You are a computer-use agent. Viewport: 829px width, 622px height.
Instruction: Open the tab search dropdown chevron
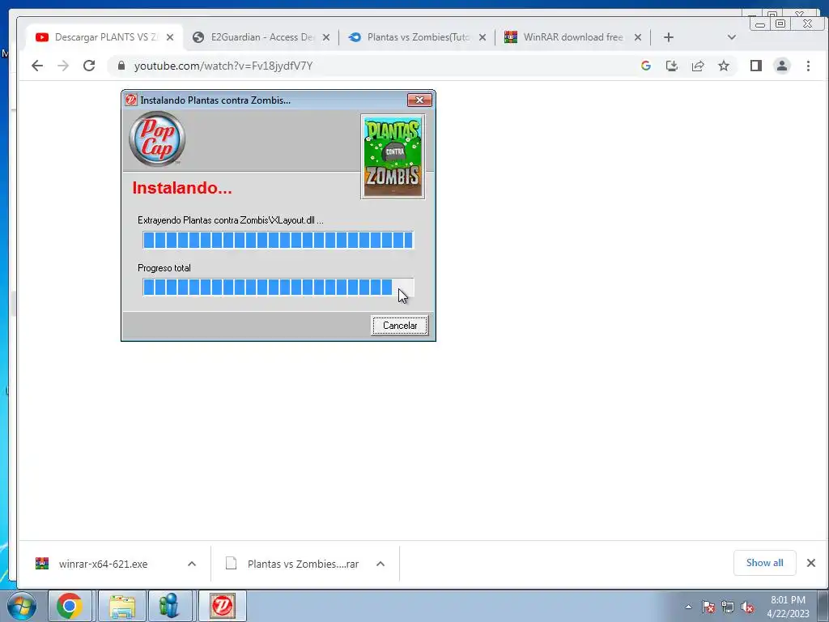coord(732,37)
